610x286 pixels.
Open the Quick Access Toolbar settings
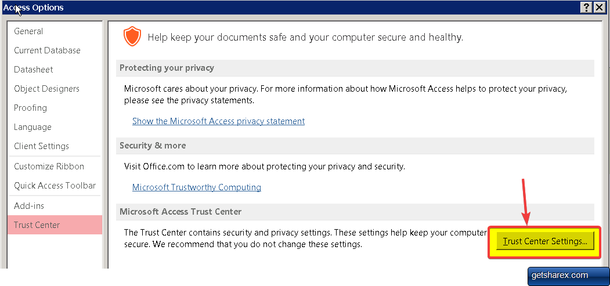pyautogui.click(x=55, y=186)
